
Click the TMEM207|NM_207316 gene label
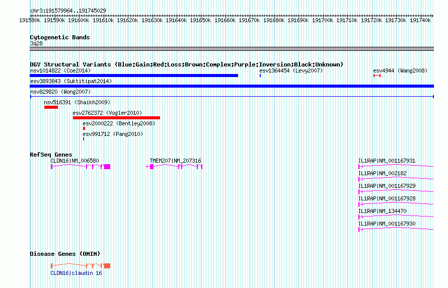[x=176, y=161]
